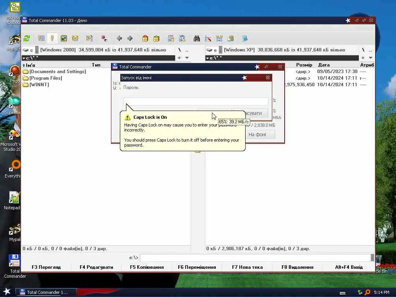Image resolution: width=396 pixels, height=297 pixels.
Task: Click the unpack files icon
Action: pyautogui.click(x=156, y=38)
